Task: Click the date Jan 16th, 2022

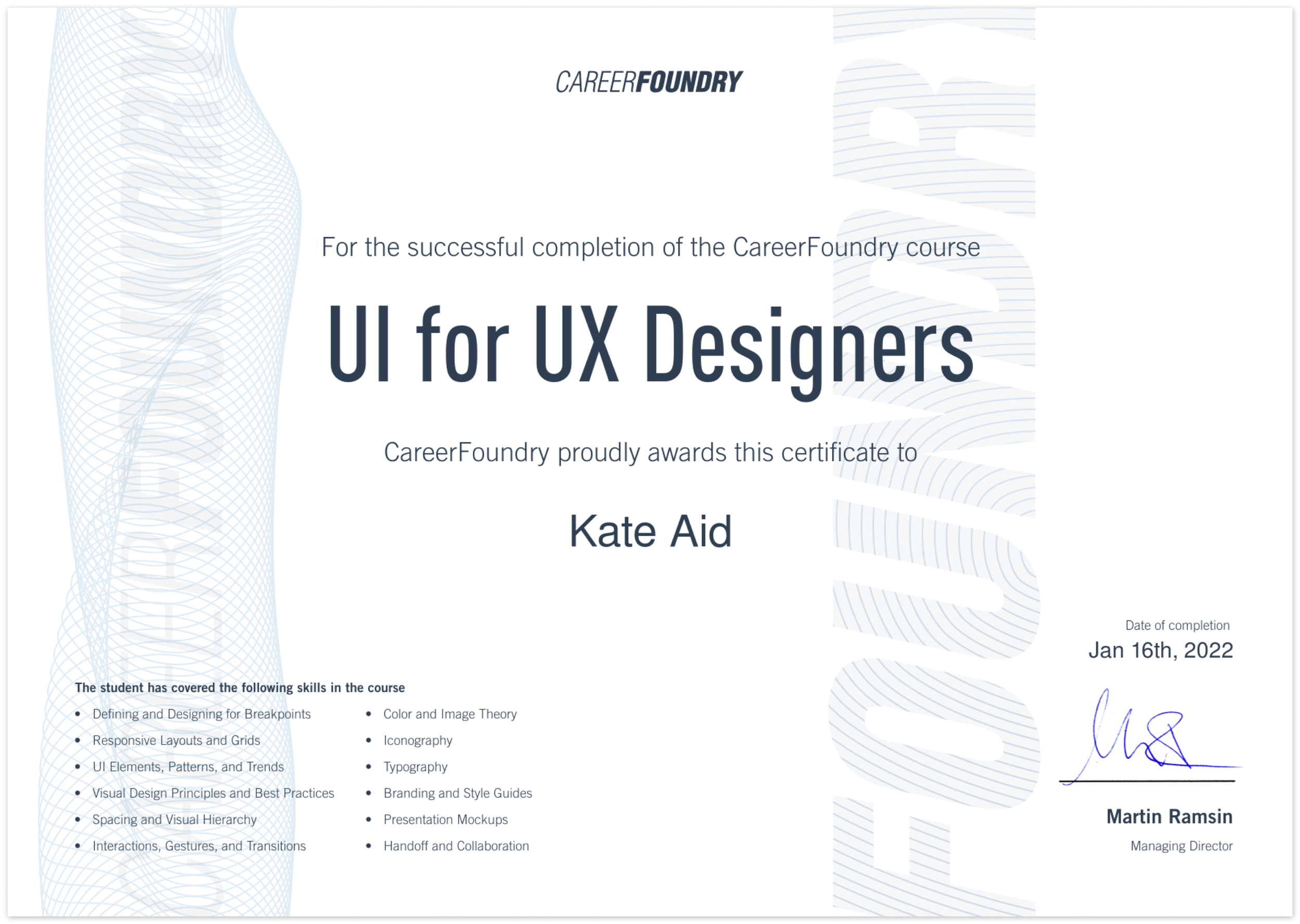Action: click(x=1160, y=650)
